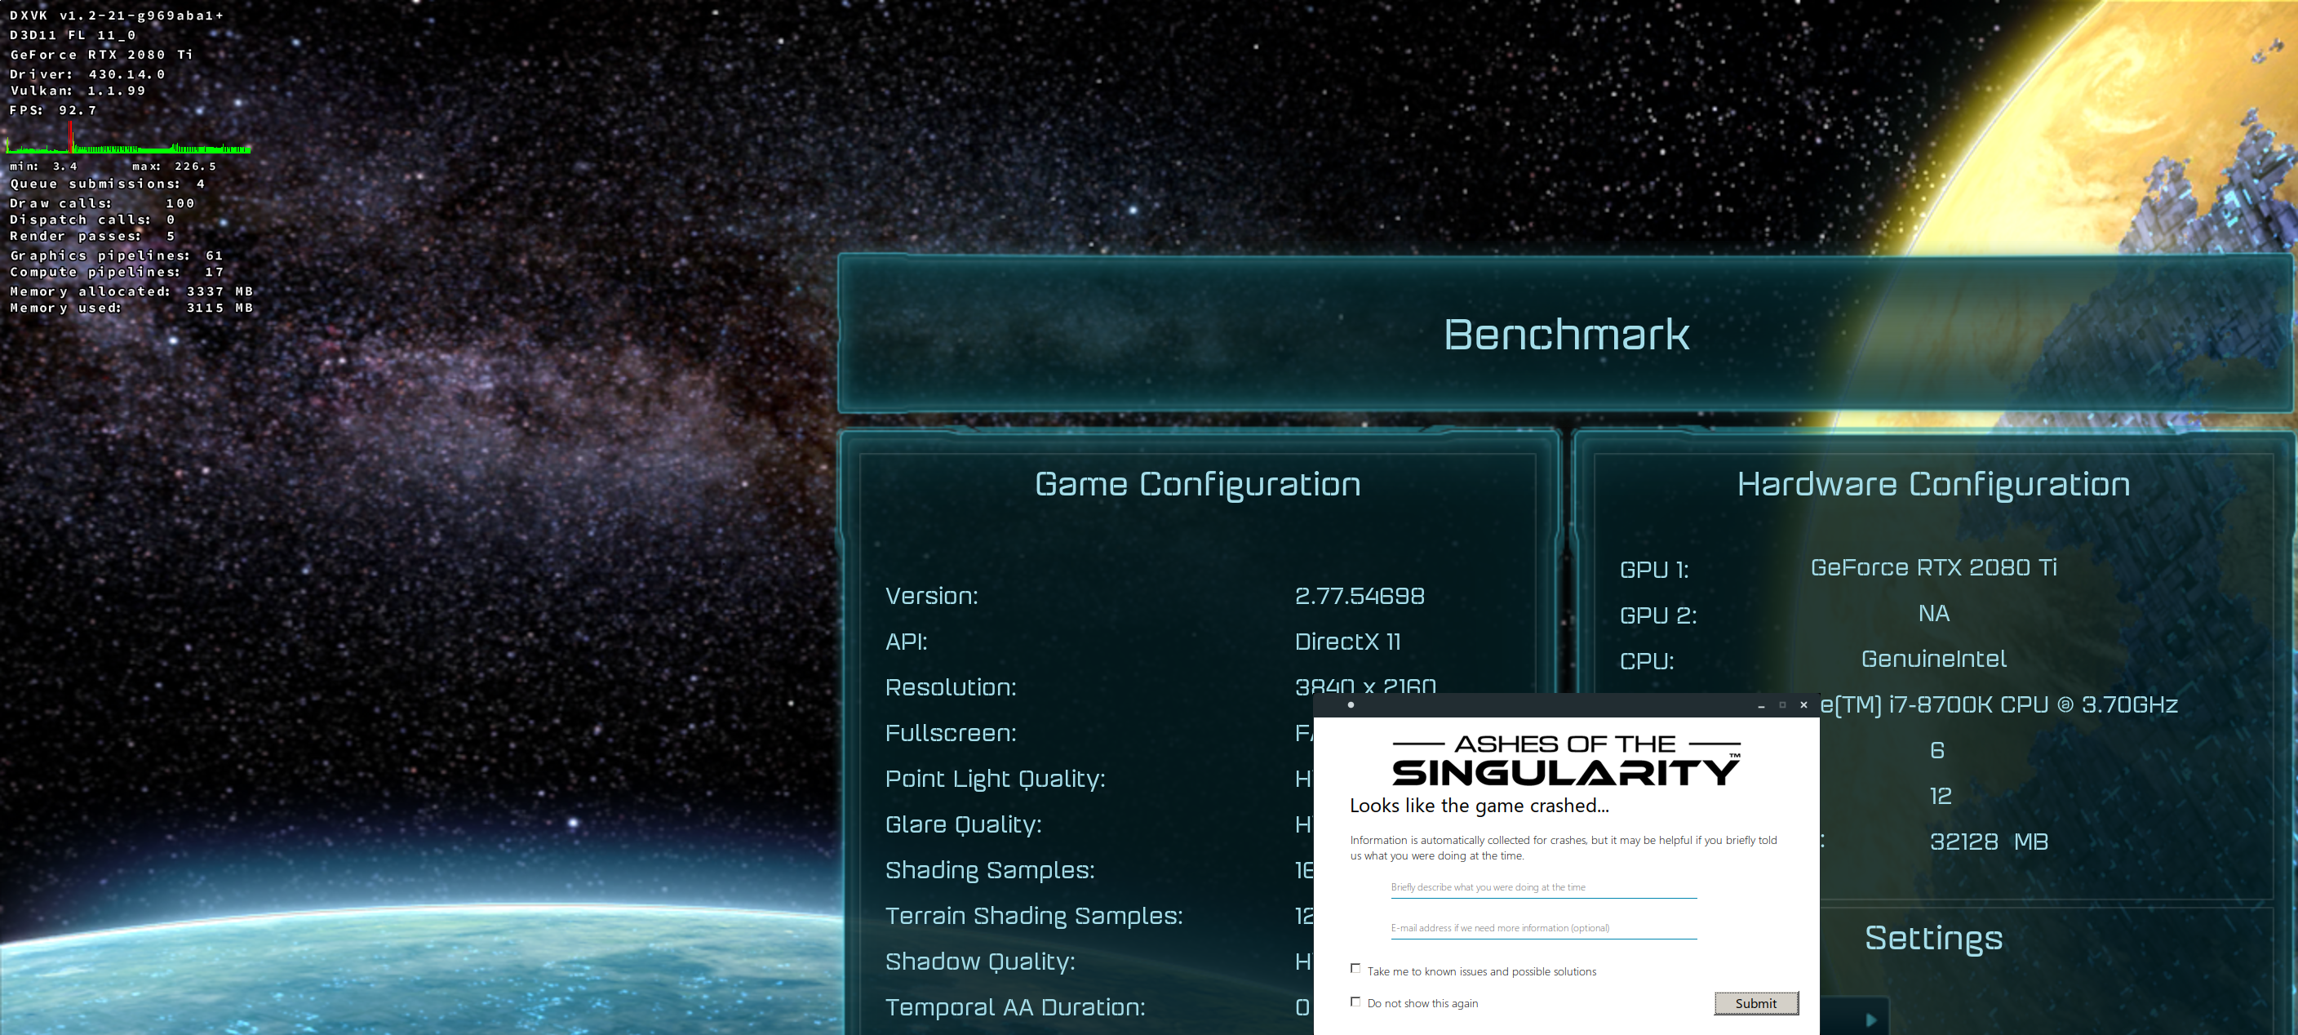Tick the 'Do not show this again' checkbox

pyautogui.click(x=1356, y=1002)
